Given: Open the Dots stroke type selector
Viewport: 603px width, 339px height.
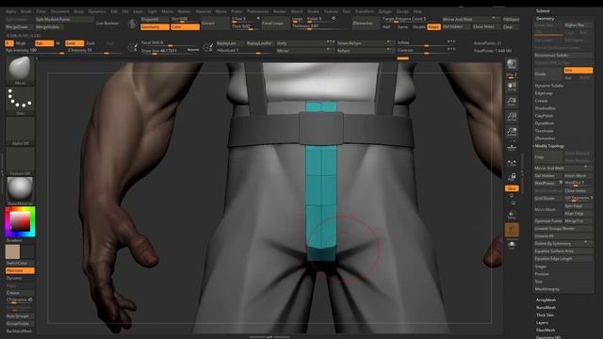Looking at the screenshot, I should tap(20, 100).
